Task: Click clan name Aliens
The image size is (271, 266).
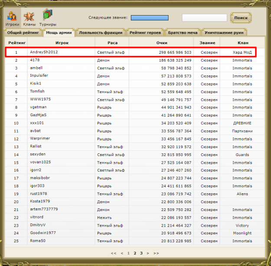Action: pos(242,194)
